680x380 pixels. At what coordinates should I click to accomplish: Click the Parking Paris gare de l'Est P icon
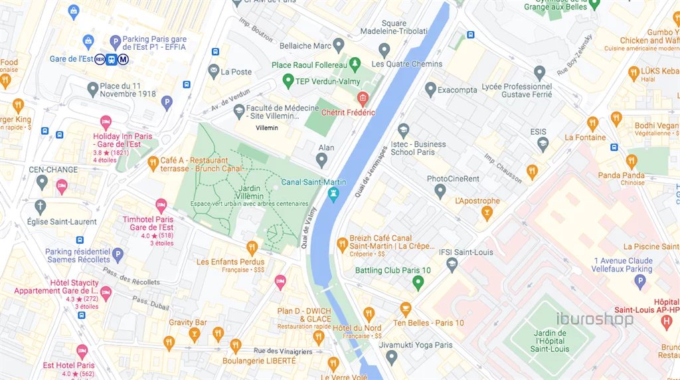pyautogui.click(x=115, y=43)
